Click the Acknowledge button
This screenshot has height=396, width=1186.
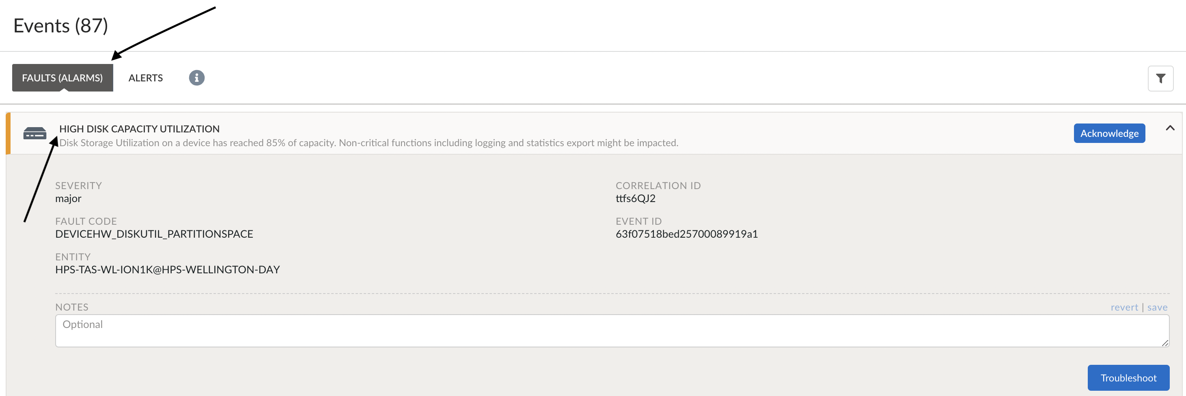click(1109, 133)
